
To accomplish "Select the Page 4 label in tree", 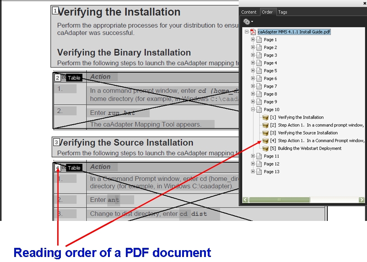I will click(x=270, y=63).
